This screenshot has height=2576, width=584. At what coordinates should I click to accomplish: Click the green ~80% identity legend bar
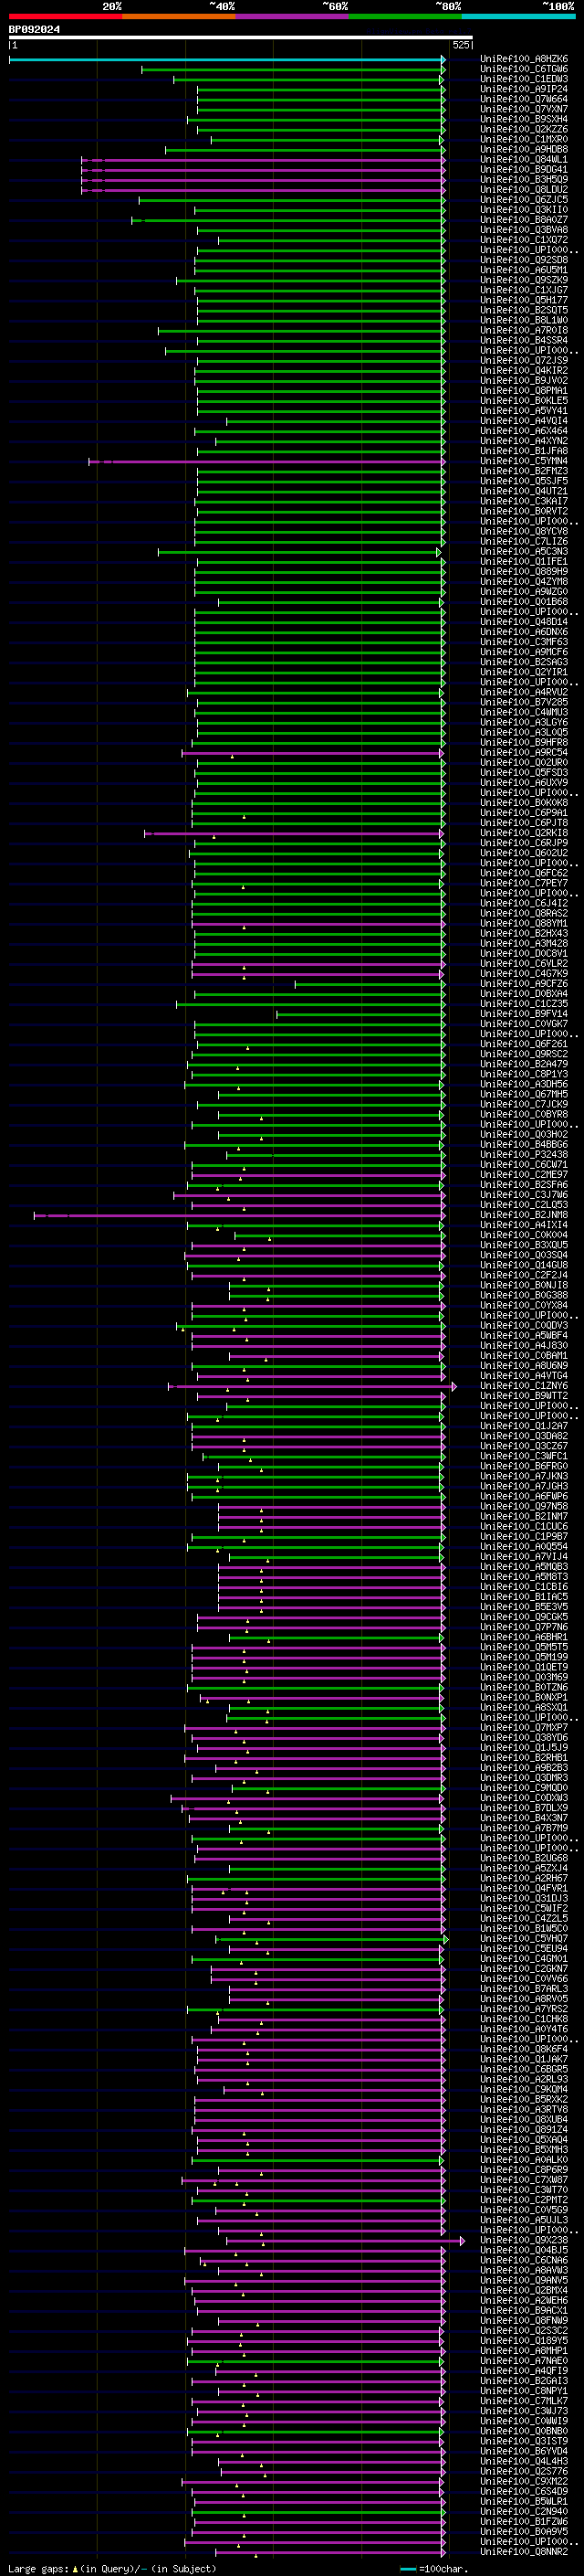point(405,16)
